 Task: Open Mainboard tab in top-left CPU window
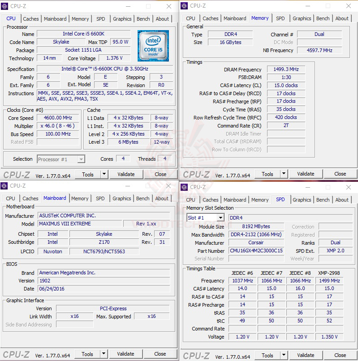tap(55, 19)
